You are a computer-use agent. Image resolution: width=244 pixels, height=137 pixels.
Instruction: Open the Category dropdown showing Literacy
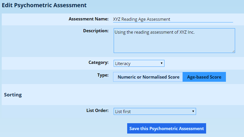139,63
